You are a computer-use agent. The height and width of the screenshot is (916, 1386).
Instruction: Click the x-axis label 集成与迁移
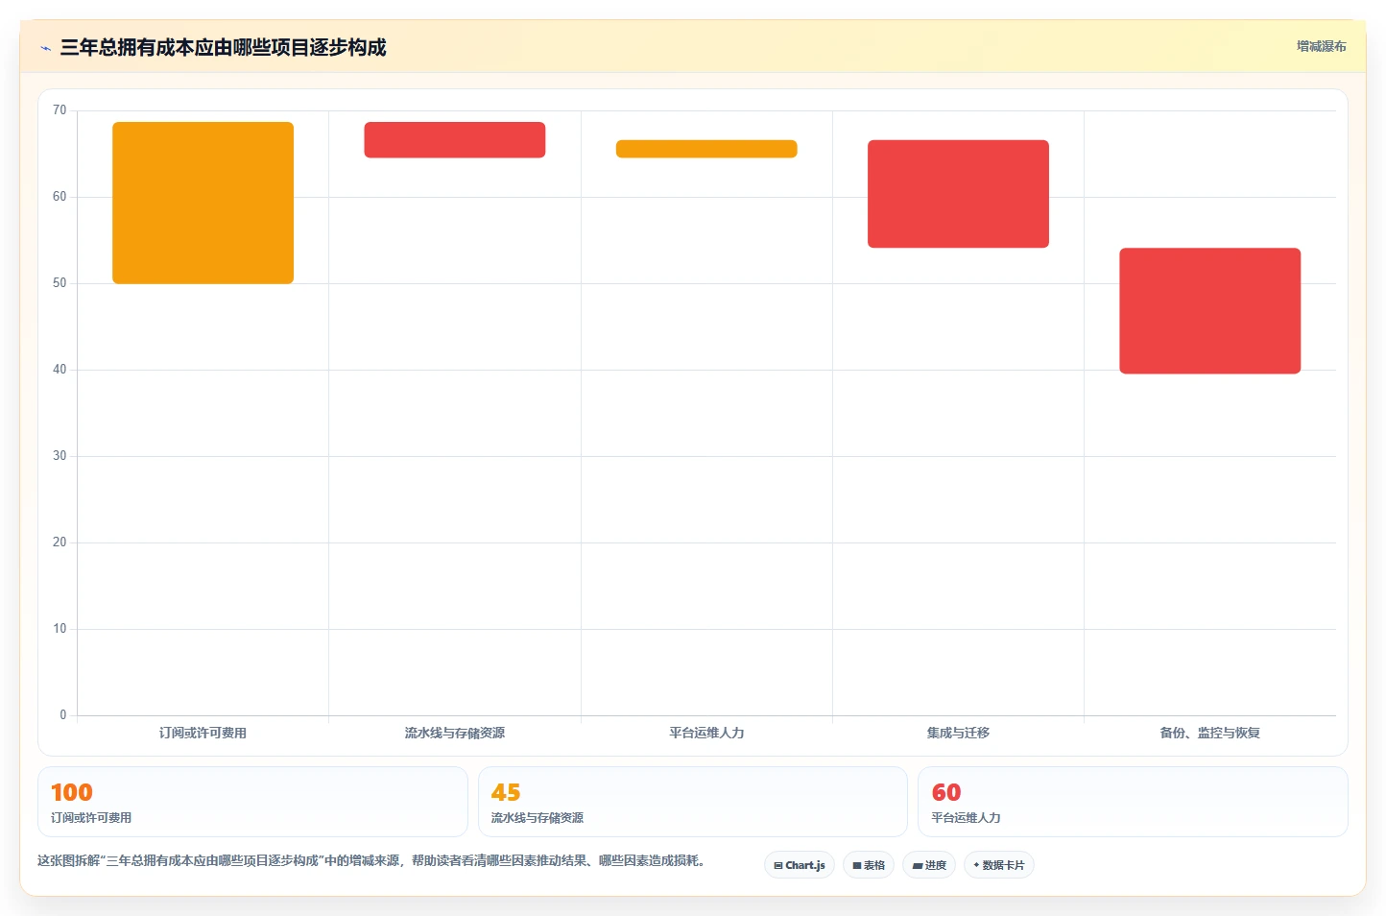tap(958, 733)
